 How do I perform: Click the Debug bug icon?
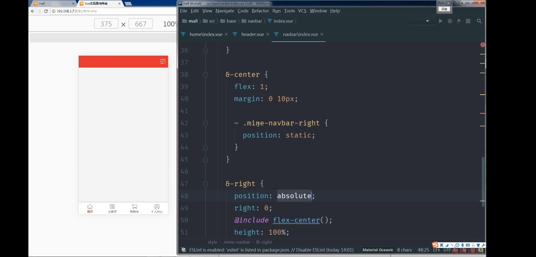point(450,21)
